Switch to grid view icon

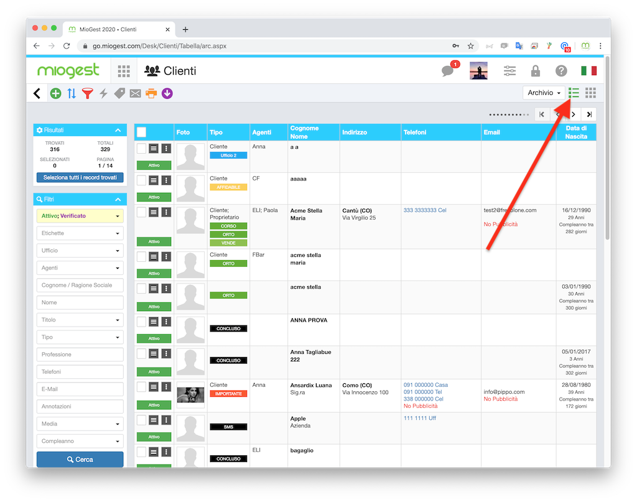point(590,93)
